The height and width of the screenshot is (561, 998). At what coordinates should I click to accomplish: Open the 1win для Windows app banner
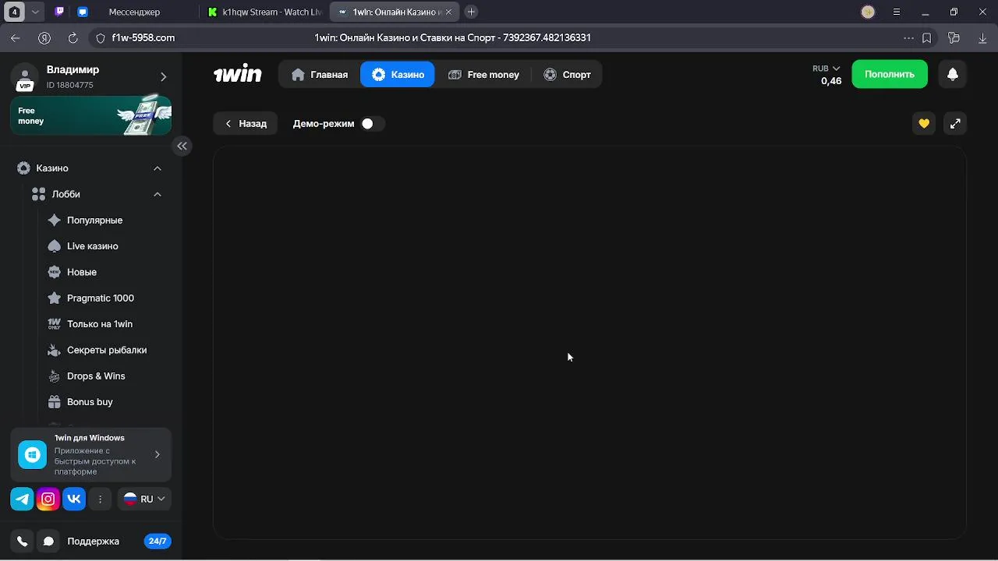tap(90, 454)
